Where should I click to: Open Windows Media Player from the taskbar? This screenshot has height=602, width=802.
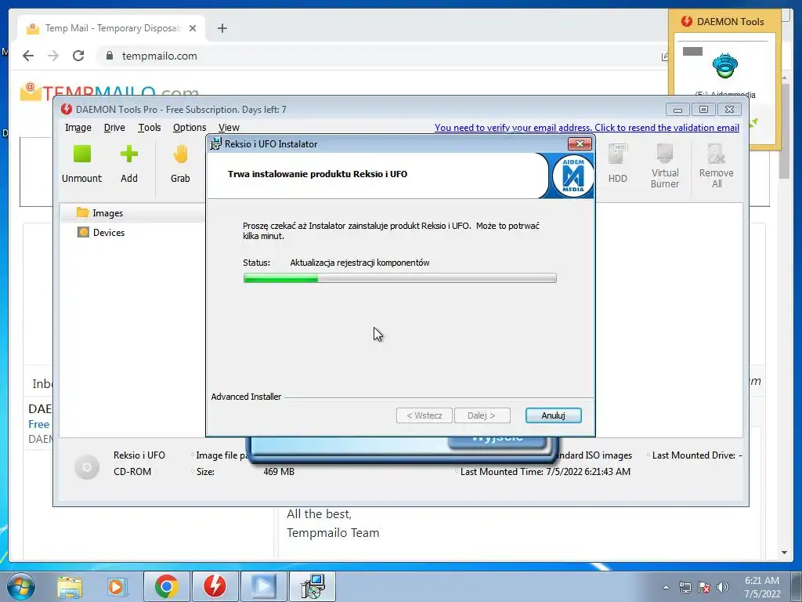pyautogui.click(x=116, y=586)
